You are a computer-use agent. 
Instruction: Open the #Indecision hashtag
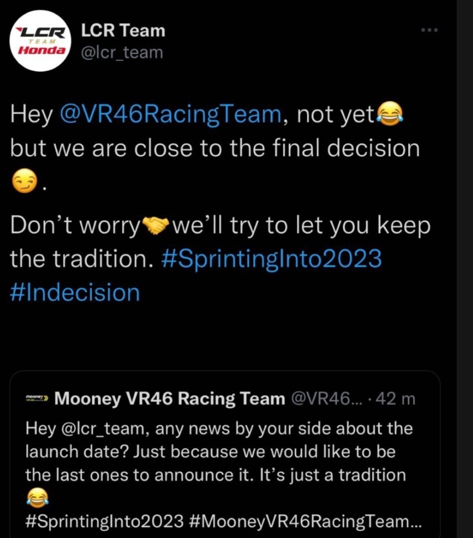pyautogui.click(x=75, y=292)
